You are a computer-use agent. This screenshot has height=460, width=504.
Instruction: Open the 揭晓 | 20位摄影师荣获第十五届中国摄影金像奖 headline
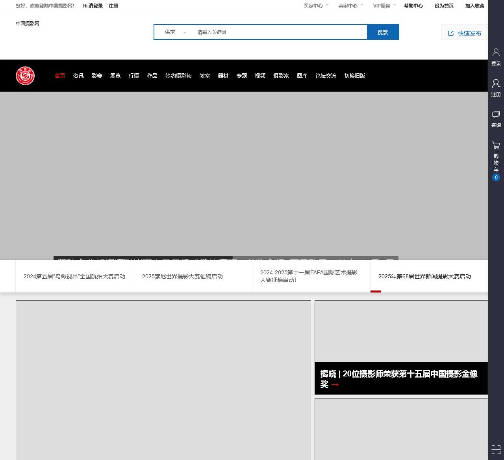point(399,379)
